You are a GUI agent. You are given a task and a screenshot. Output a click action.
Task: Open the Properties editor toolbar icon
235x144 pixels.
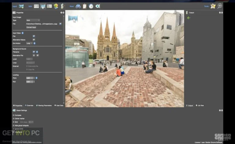[x=36, y=6]
